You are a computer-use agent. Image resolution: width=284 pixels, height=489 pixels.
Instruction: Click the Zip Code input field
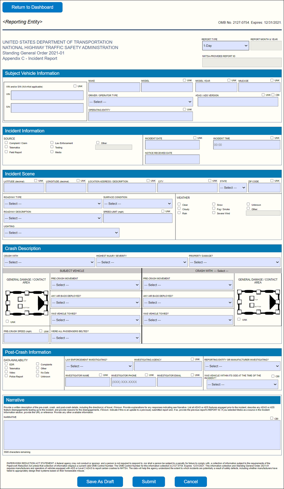pyautogui.click(x=264, y=188)
